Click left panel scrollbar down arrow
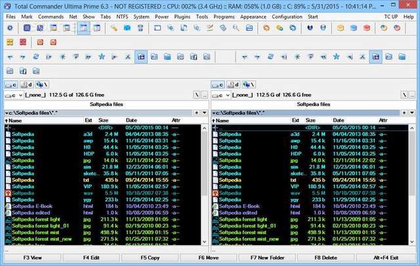Image resolution: width=420 pixels, height=266 pixels. click(x=204, y=242)
